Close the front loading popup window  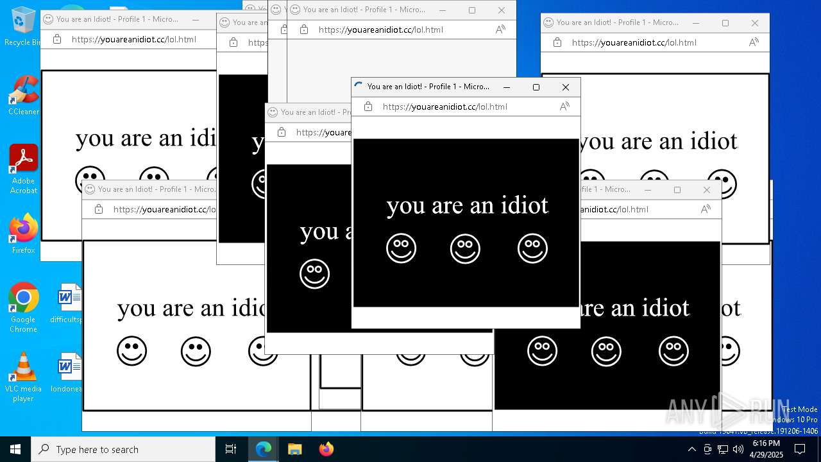click(x=566, y=87)
